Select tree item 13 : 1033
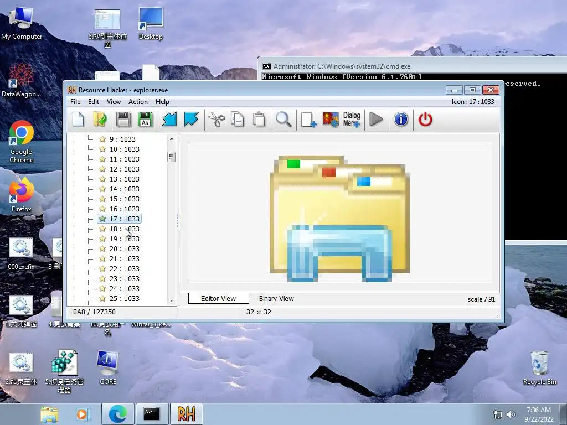 pyautogui.click(x=125, y=179)
